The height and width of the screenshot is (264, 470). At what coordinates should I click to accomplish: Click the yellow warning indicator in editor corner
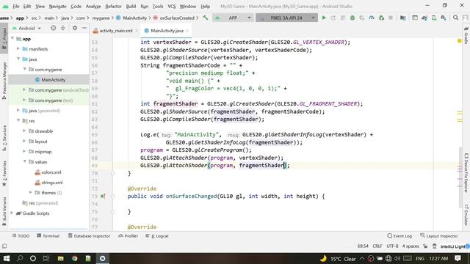click(x=460, y=41)
